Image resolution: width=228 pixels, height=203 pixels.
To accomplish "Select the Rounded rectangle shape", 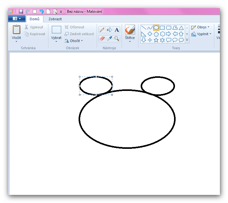I will pyautogui.click(x=169, y=28).
